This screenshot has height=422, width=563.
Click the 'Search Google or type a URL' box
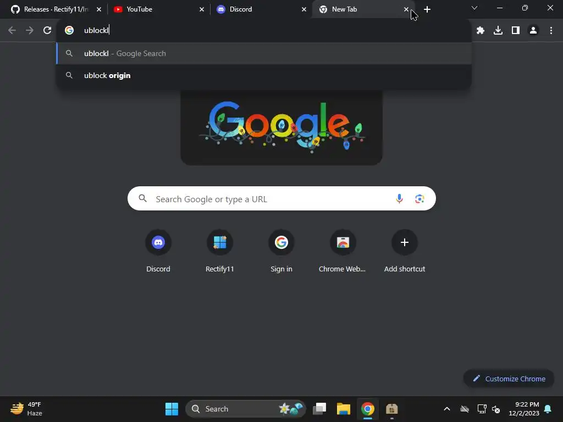[x=281, y=198]
